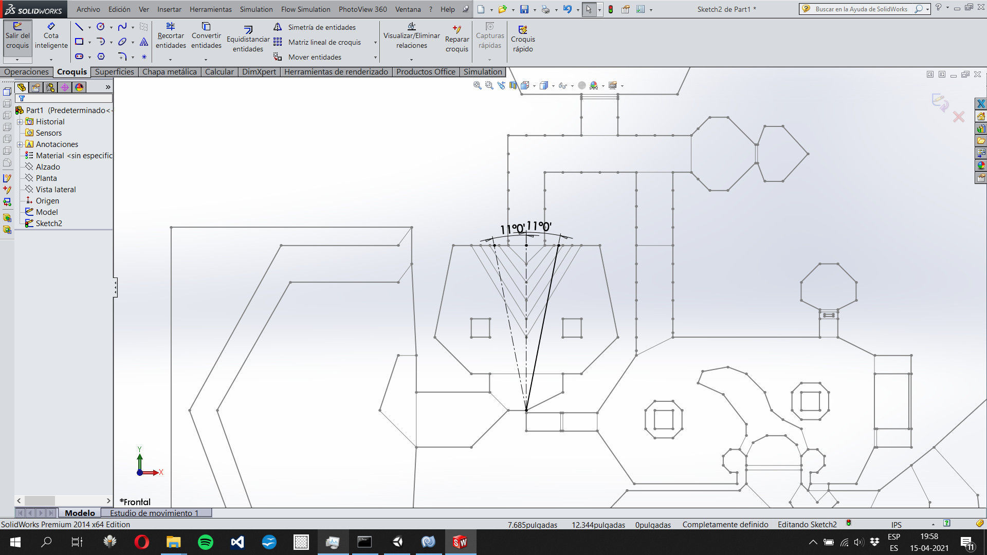Toggle the menu bar pin icon
This screenshot has width=987, height=555.
tap(465, 9)
